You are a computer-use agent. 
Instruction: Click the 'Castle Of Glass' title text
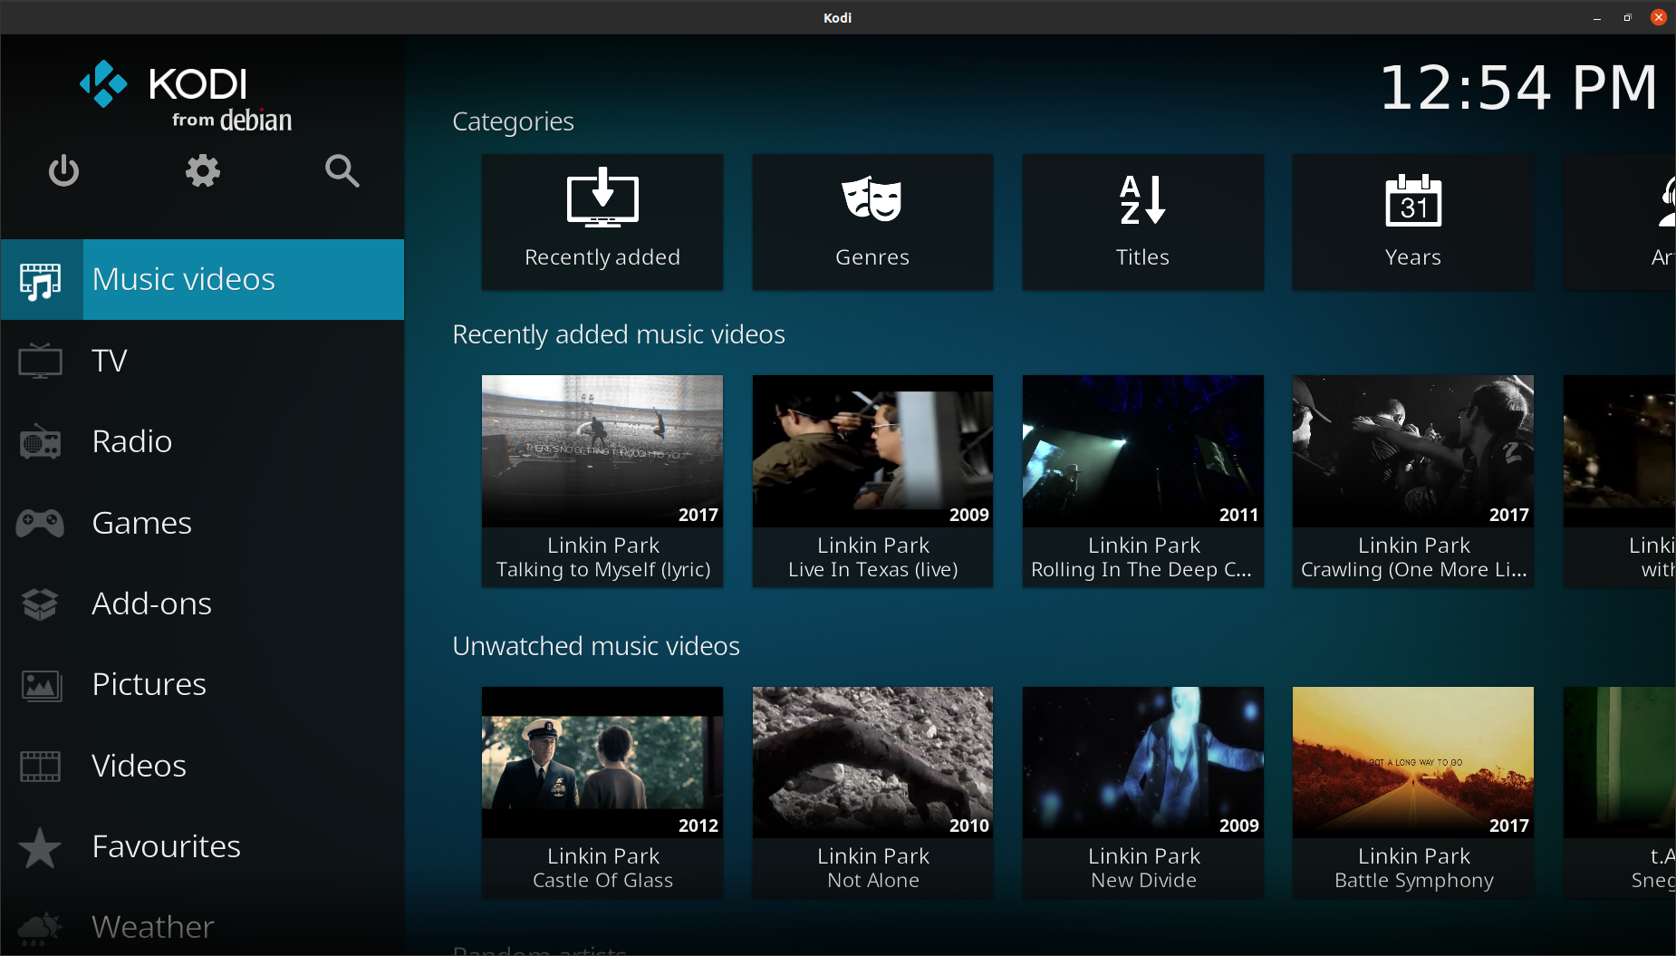pos(603,881)
